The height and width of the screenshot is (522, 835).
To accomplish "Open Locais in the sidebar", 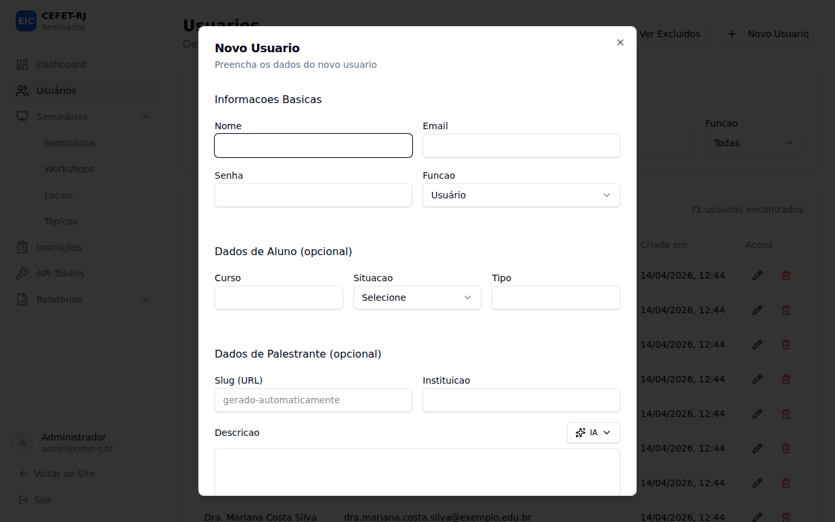I will coord(59,195).
